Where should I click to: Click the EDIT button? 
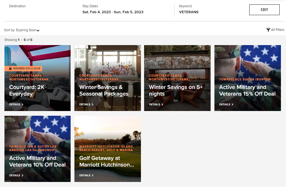point(264,10)
